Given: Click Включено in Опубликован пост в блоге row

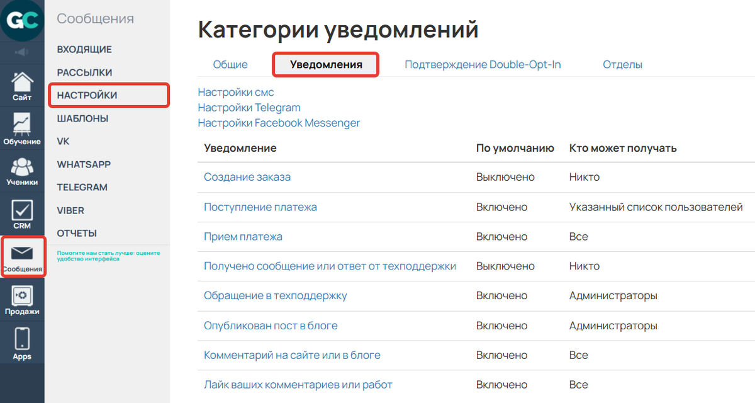Looking at the screenshot, I should 501,326.
